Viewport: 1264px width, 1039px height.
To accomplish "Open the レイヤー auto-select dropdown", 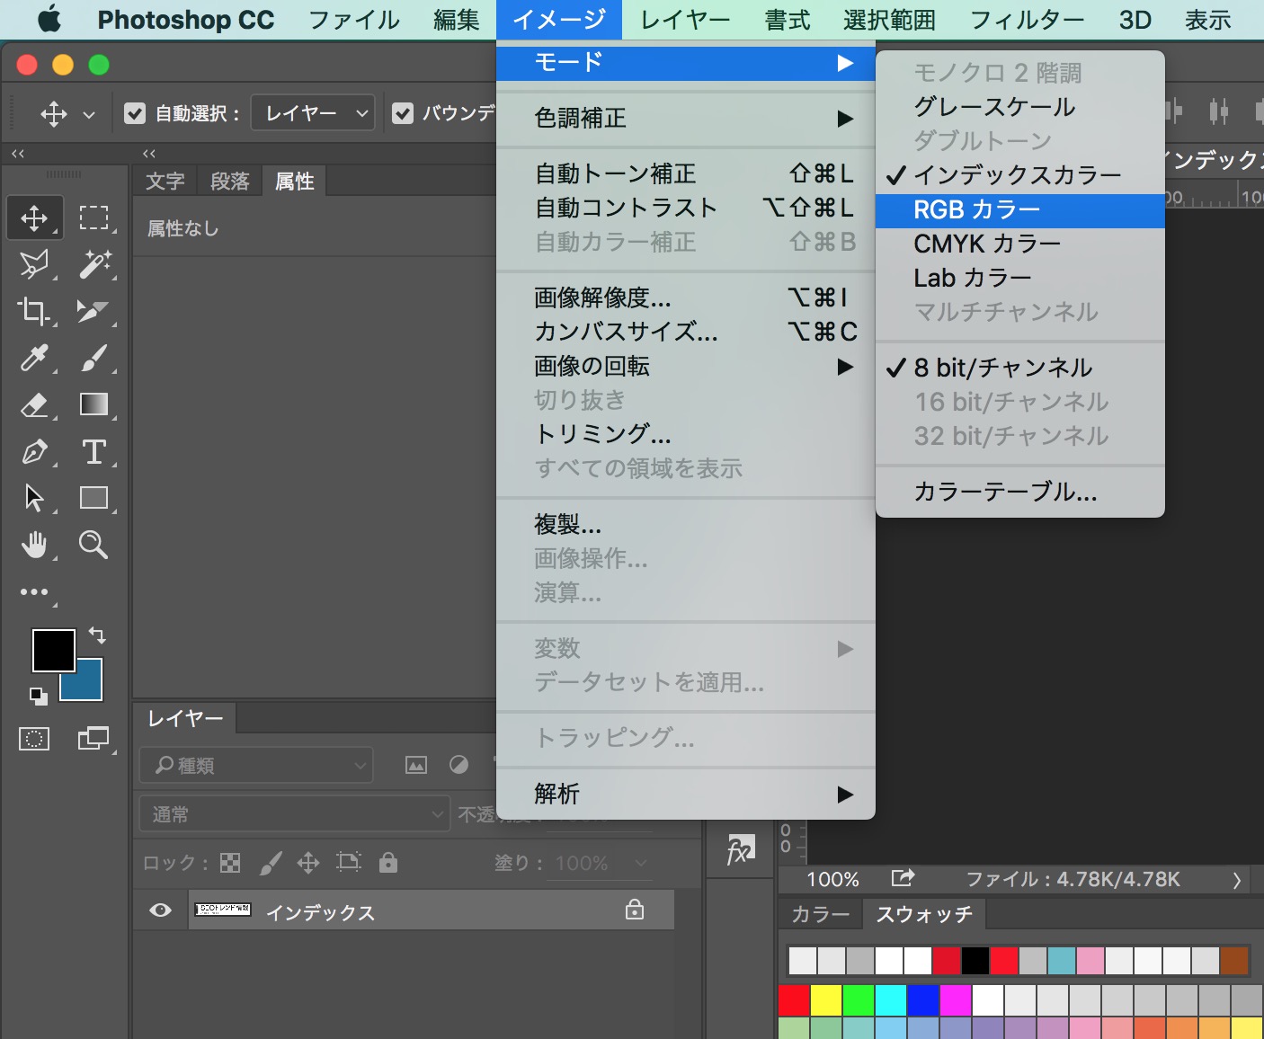I will click(x=312, y=113).
